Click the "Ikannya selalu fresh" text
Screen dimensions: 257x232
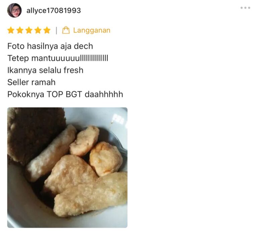click(46, 70)
